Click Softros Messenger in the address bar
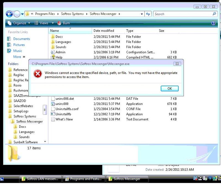The image size is (221, 187). pyautogui.click(x=103, y=14)
